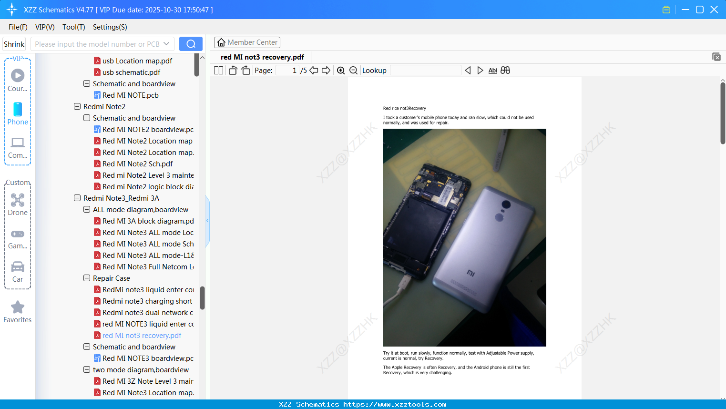Viewport: 726px width, 409px height.
Task: Collapse the Redmi Note2 tree node
Action: (x=77, y=106)
